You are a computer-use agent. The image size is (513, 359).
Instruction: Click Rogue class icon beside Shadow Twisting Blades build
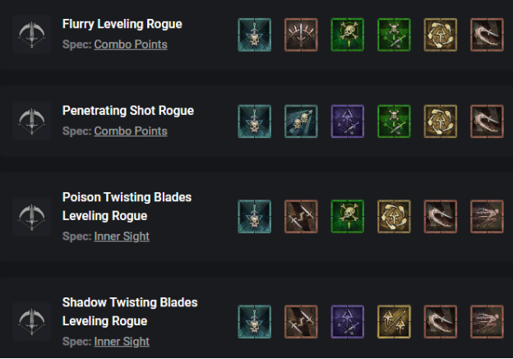pos(31,322)
